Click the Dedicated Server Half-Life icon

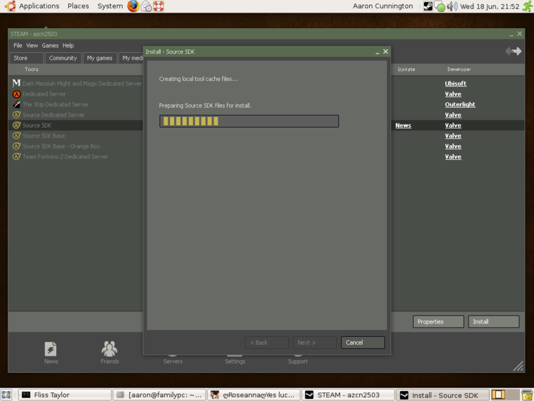click(x=16, y=94)
